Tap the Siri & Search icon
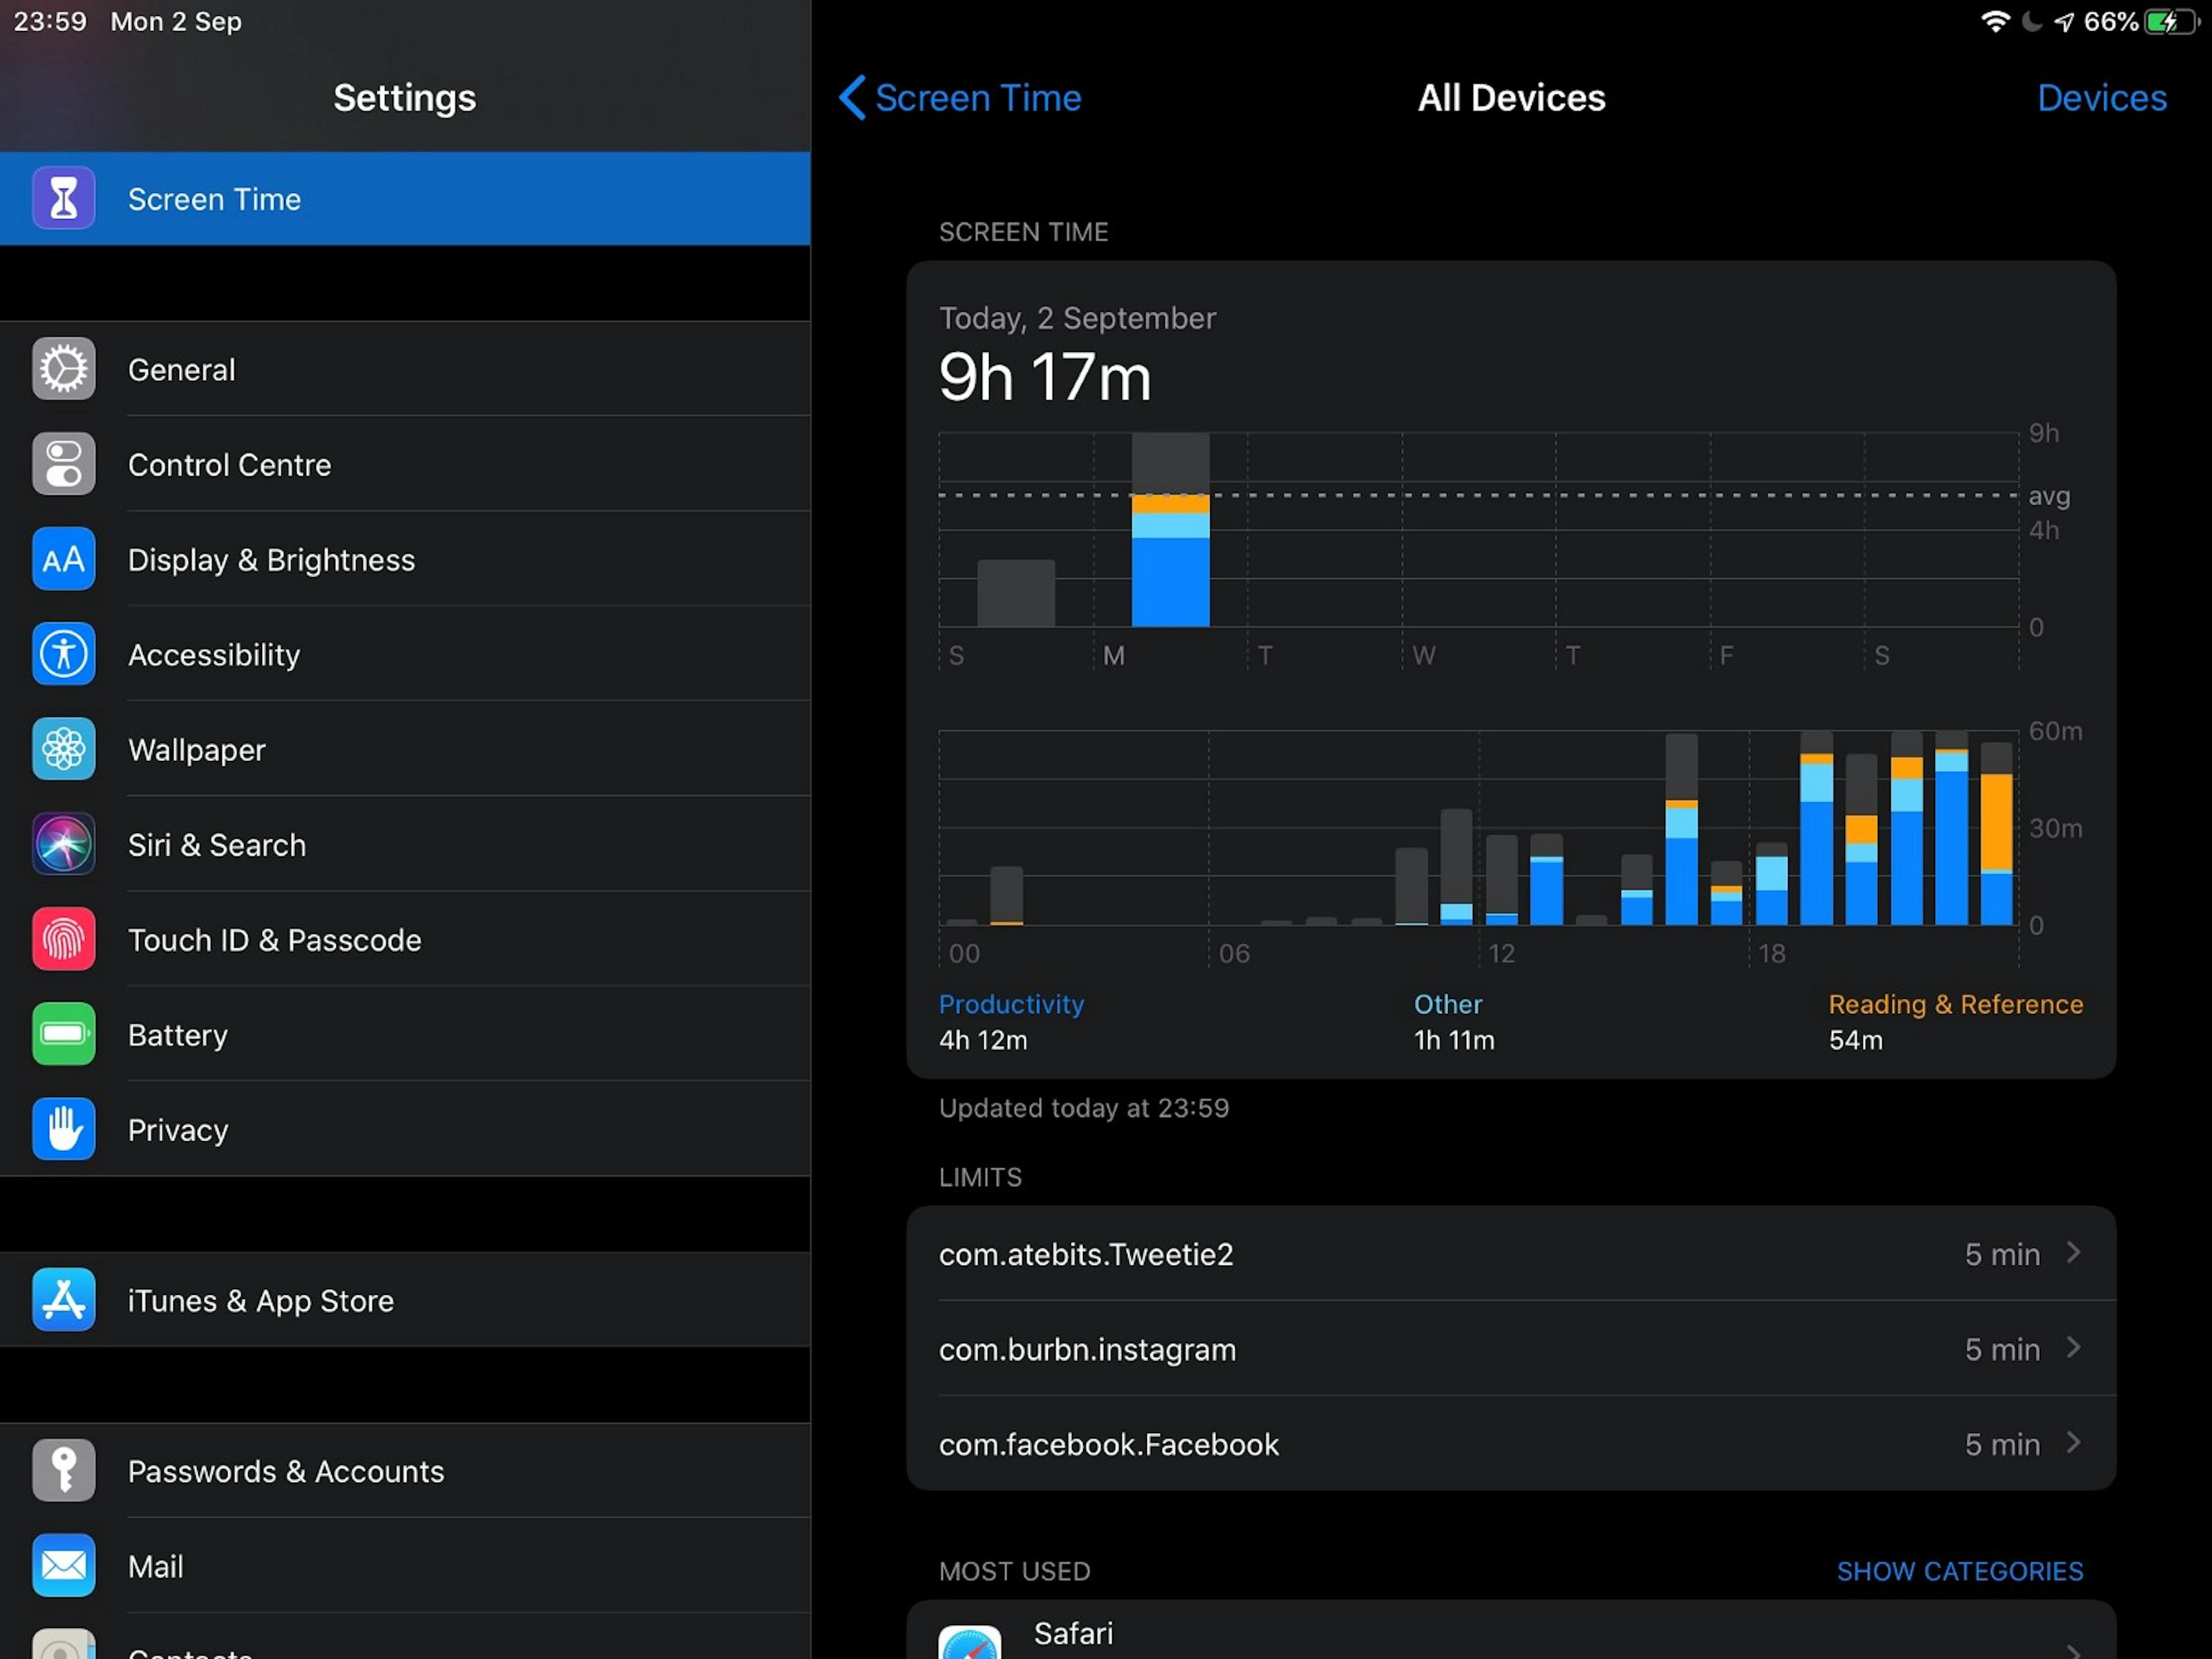Image resolution: width=2212 pixels, height=1659 pixels. (63, 844)
